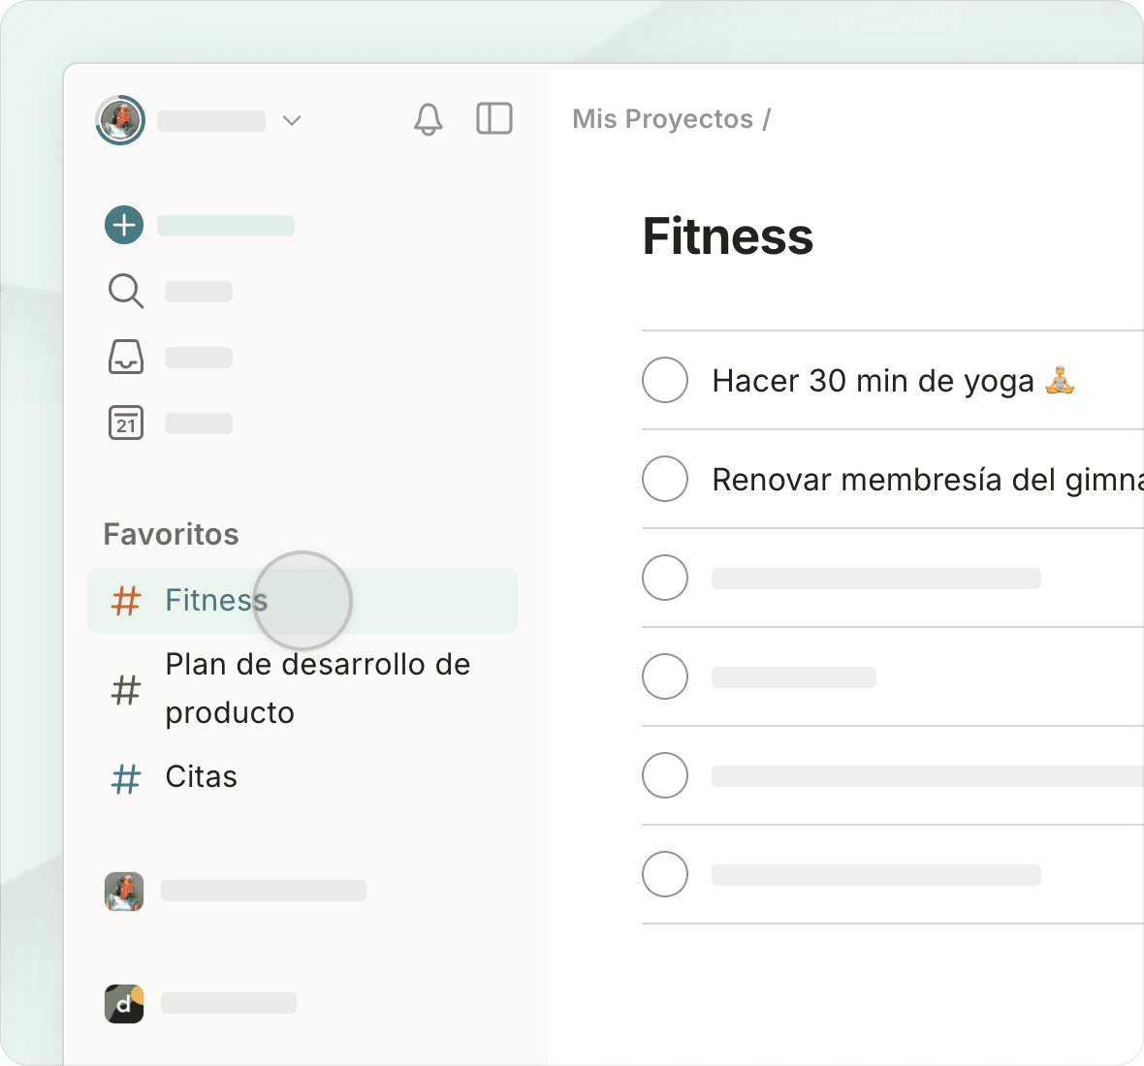The image size is (1144, 1066).
Task: Open search with magnifying glass icon
Action: point(126,291)
